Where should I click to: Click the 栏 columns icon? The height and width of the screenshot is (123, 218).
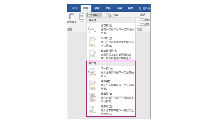(x=82, y=17)
